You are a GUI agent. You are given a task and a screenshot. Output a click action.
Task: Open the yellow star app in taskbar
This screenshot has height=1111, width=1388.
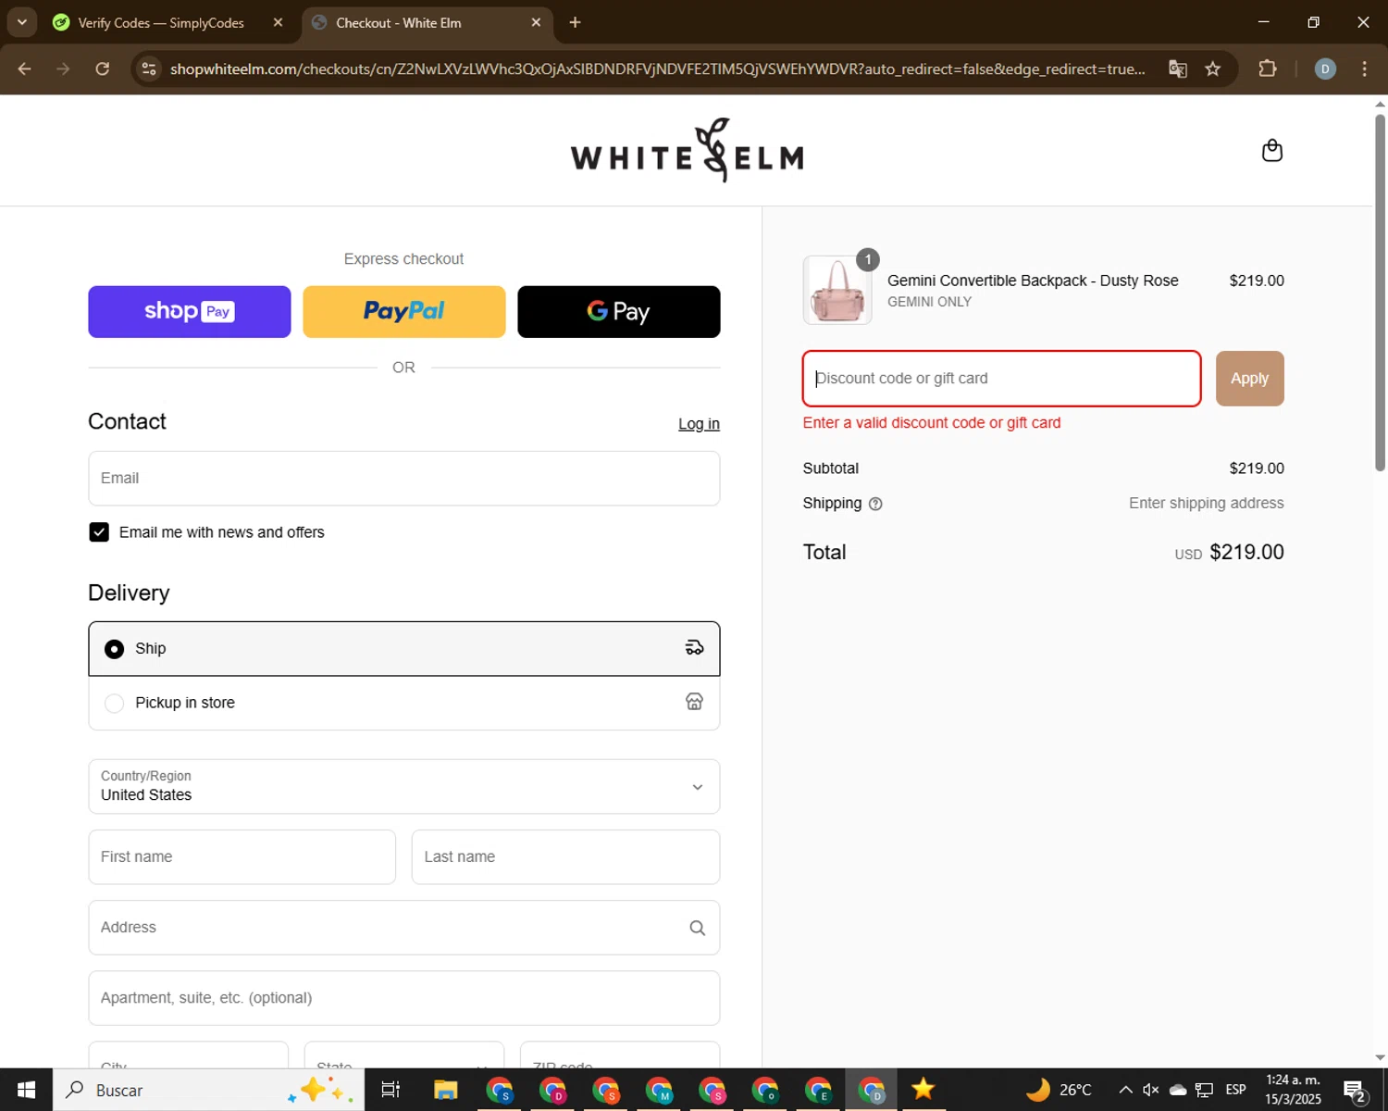[923, 1090]
